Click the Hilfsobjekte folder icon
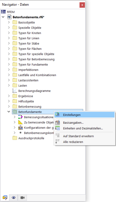Viewport: 116px width, 202px height. pos(15,101)
